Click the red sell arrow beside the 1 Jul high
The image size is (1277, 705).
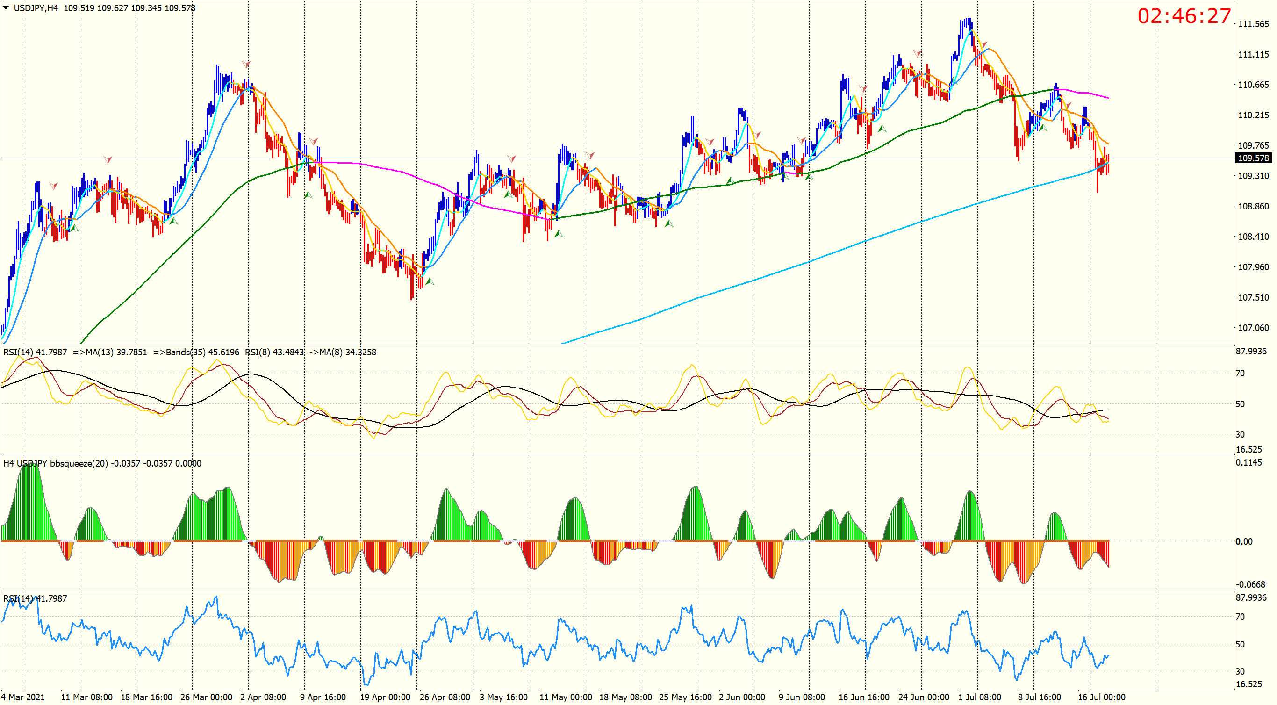pyautogui.click(x=983, y=46)
